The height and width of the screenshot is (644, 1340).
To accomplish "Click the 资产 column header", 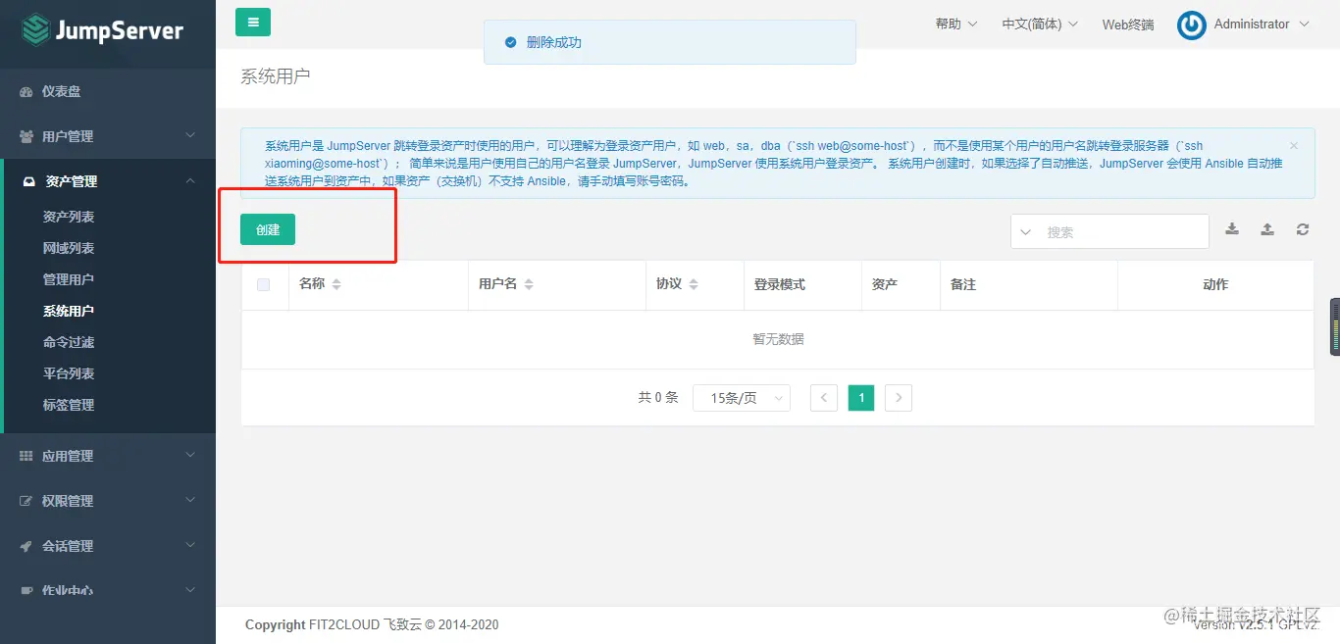I will (x=885, y=284).
